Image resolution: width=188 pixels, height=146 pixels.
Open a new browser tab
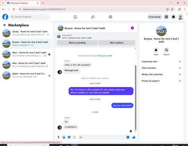tap(43, 3)
